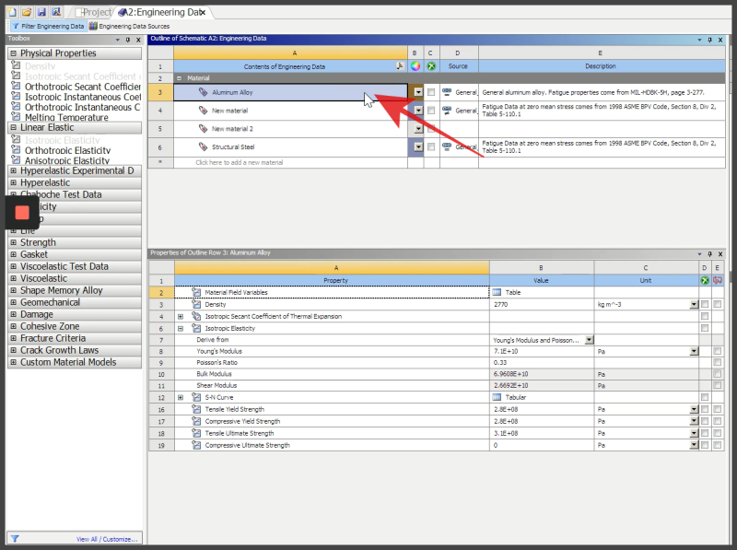Open the Derive from dropdown

coord(590,339)
